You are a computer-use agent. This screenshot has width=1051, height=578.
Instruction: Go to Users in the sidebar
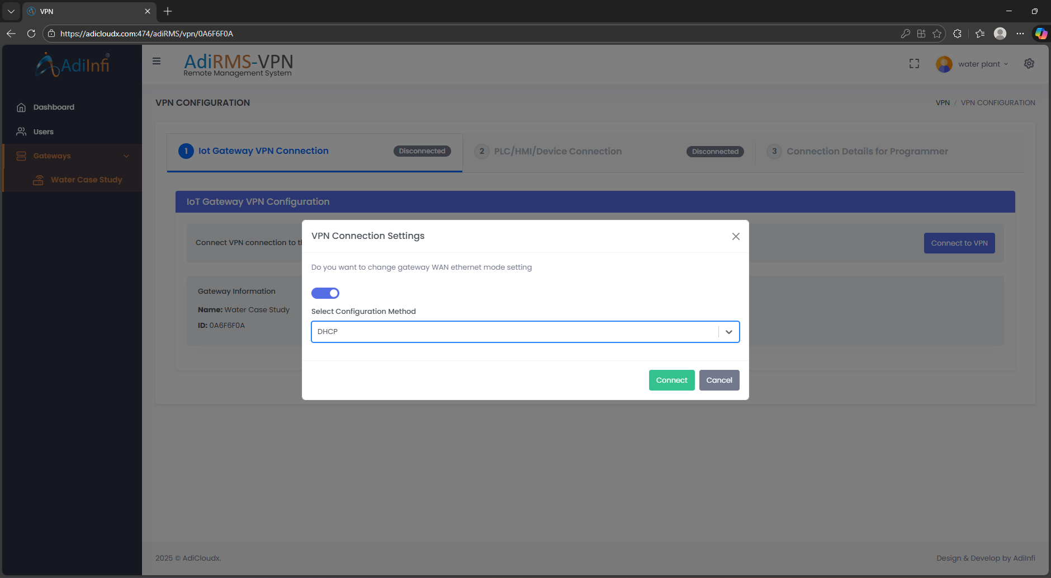pos(43,132)
